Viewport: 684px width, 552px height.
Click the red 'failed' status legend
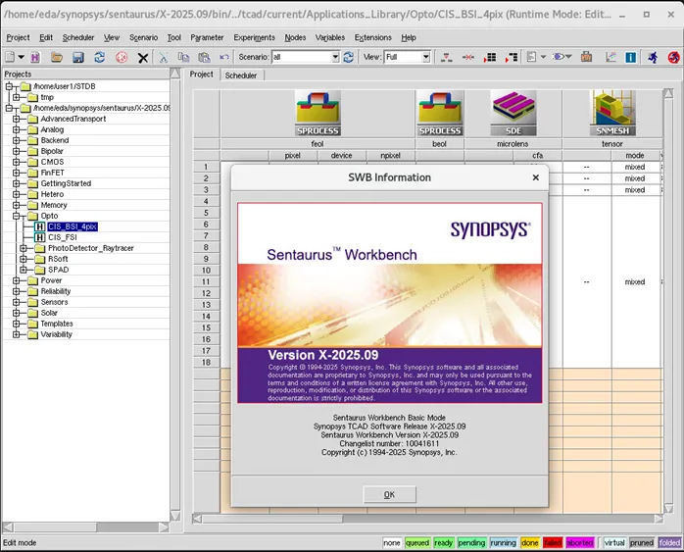[553, 543]
